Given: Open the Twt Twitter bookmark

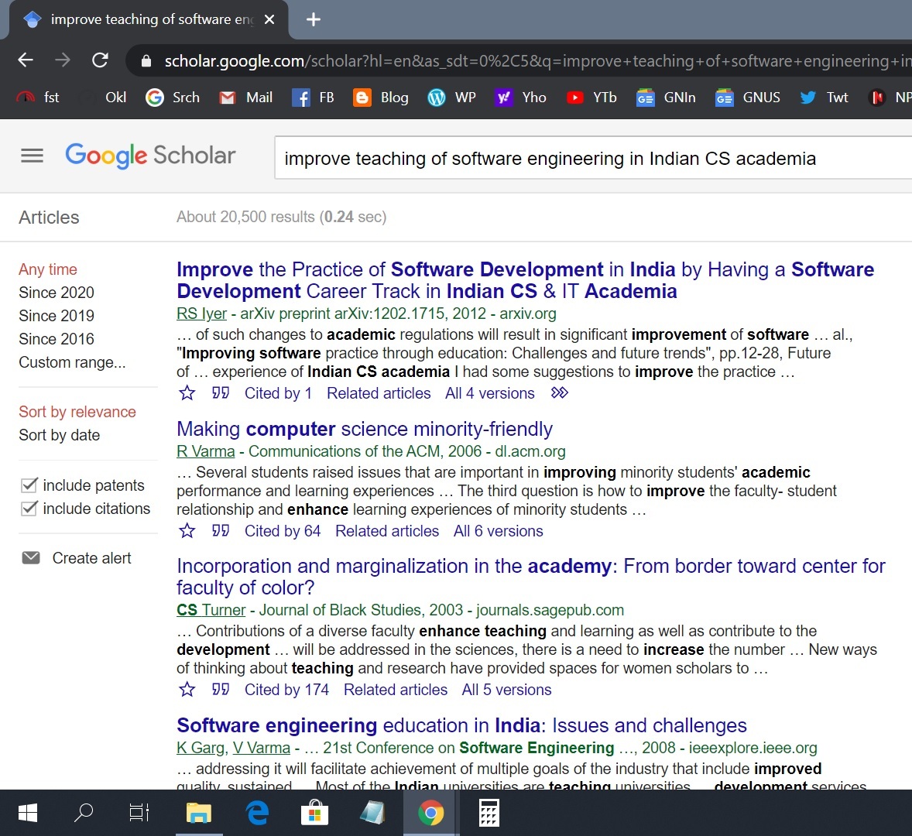Looking at the screenshot, I should click(824, 98).
